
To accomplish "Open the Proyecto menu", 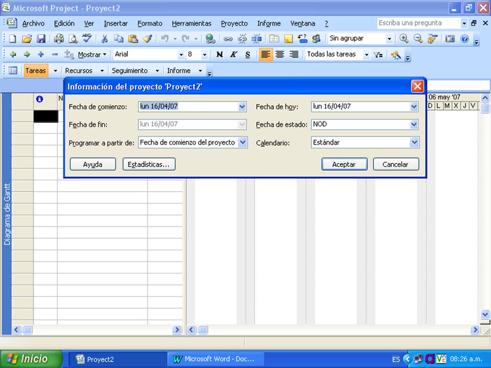I will tap(234, 24).
